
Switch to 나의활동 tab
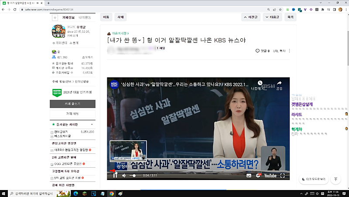point(85,17)
